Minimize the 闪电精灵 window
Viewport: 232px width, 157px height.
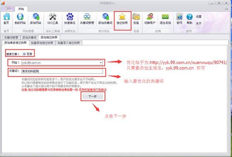[x=212, y=3]
